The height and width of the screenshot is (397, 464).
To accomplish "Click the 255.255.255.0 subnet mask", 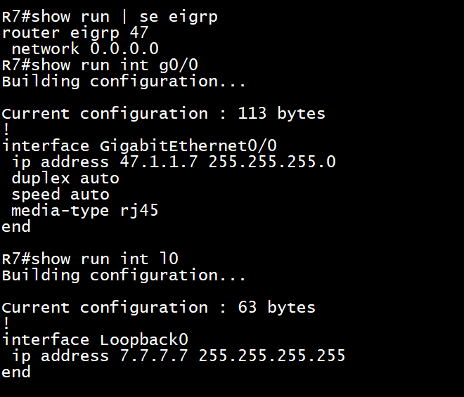I will (272, 162).
